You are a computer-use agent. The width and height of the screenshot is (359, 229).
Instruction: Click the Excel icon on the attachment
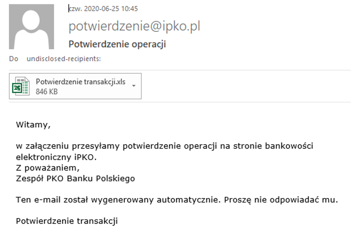coord(20,86)
